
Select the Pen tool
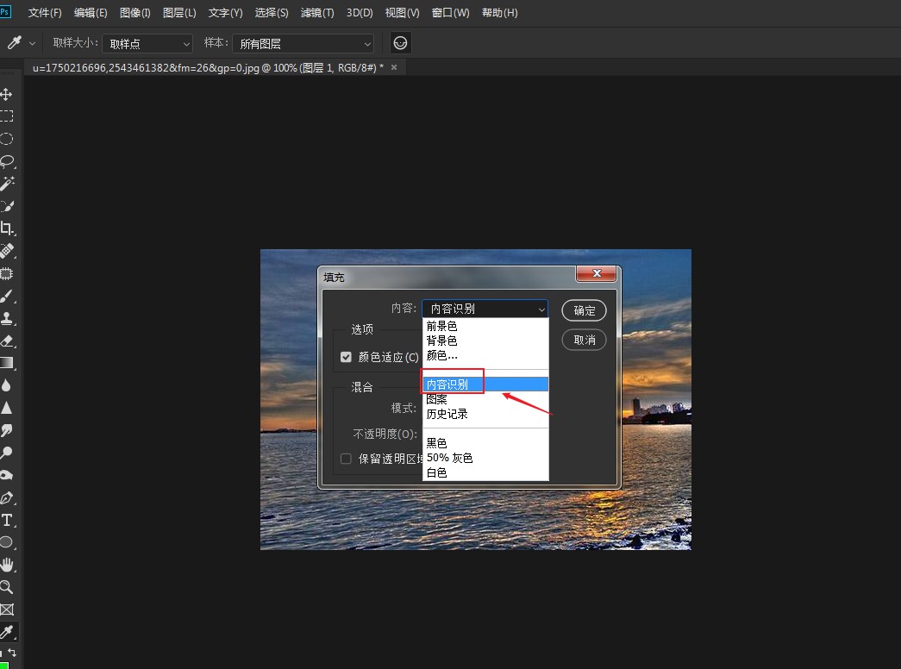pos(7,497)
